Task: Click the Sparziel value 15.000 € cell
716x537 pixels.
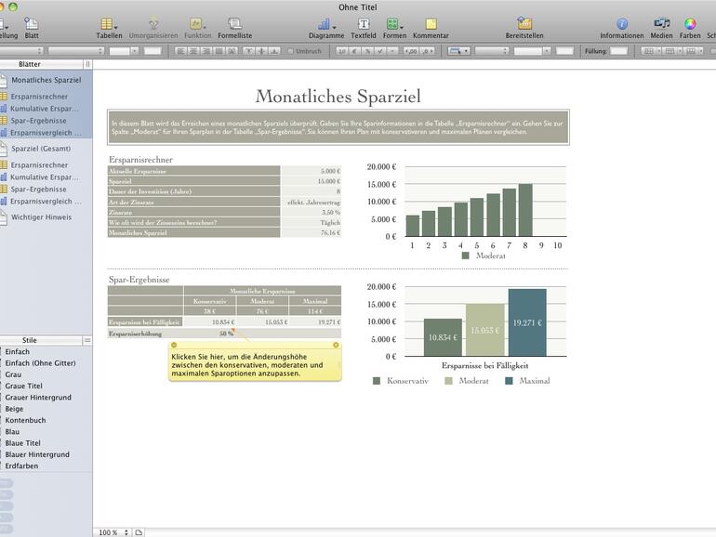Action: [311, 181]
